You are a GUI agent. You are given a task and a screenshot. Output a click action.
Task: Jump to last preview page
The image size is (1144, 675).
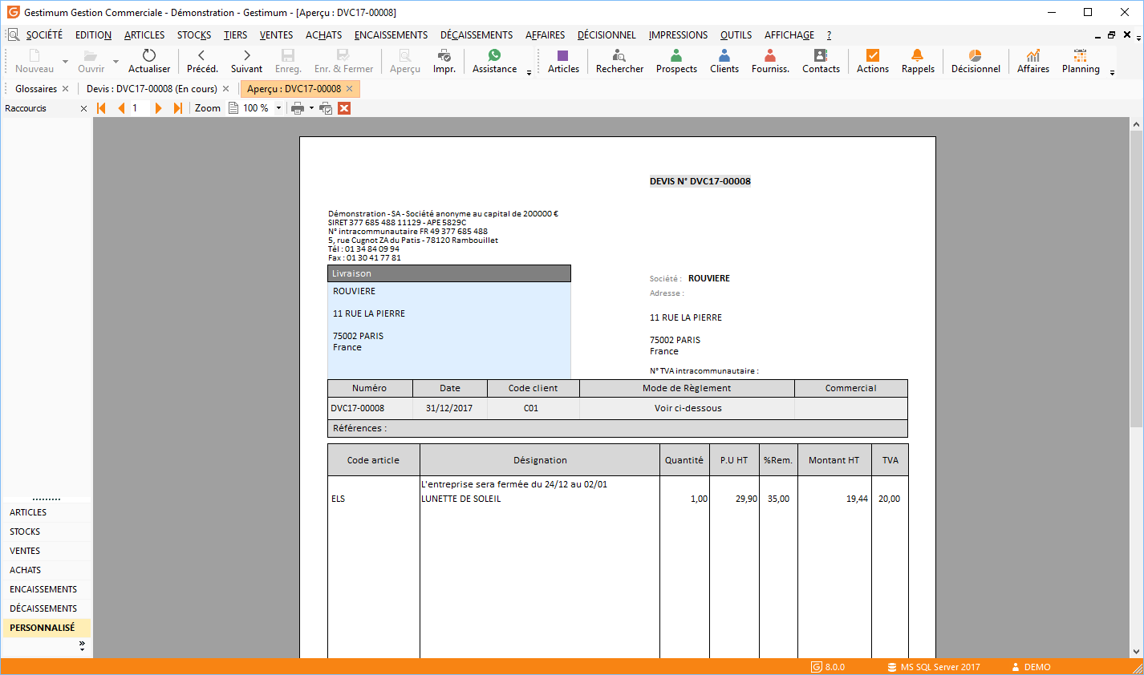178,108
